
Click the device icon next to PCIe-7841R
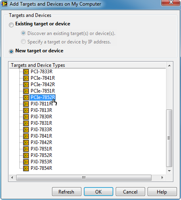26,78
